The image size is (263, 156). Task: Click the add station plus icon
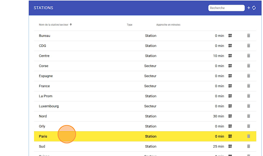[x=249, y=8]
